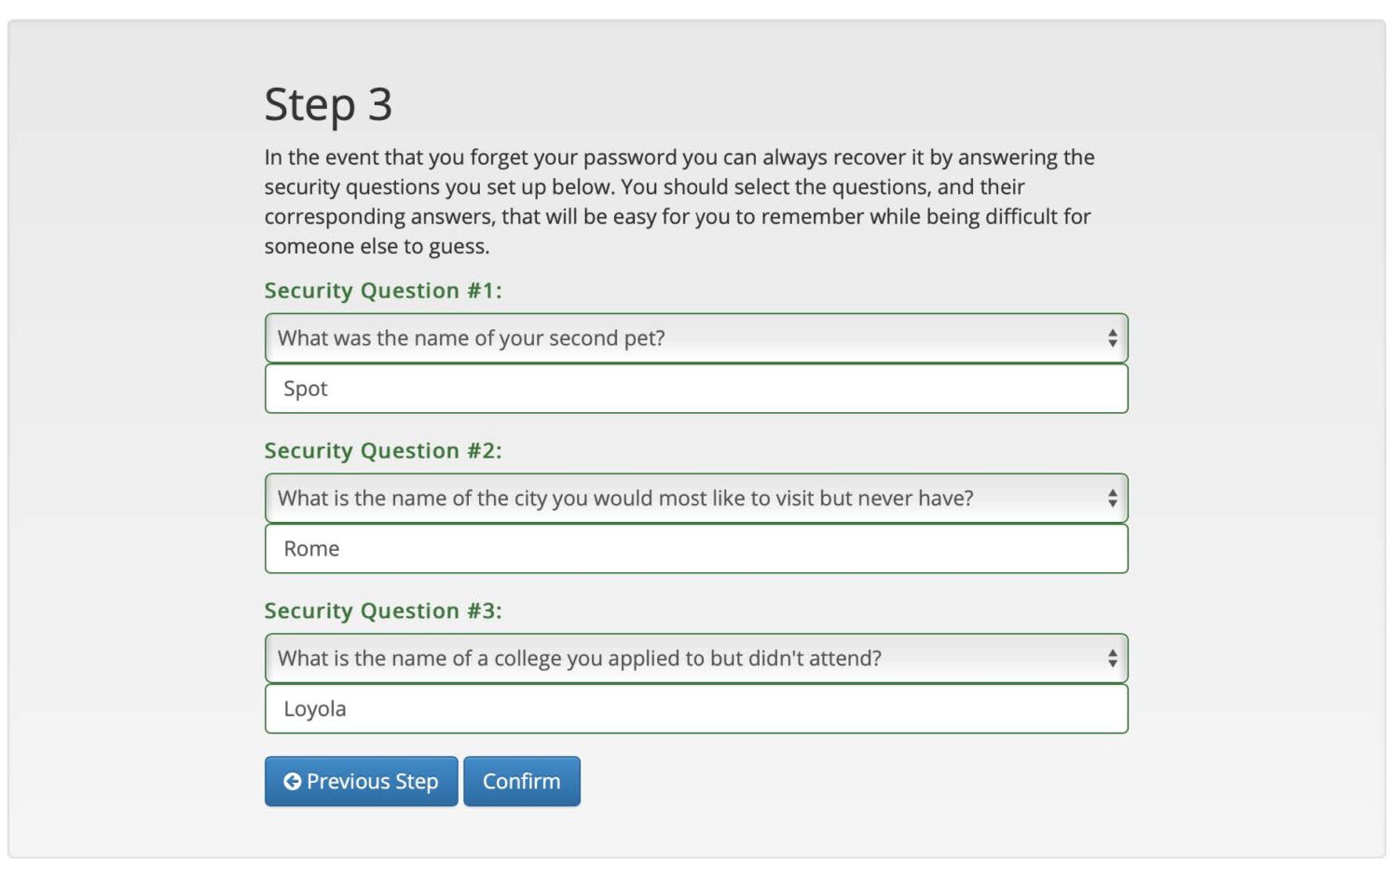Click the up arrow on question #3 selector
The height and width of the screenshot is (891, 1398).
point(1112,652)
